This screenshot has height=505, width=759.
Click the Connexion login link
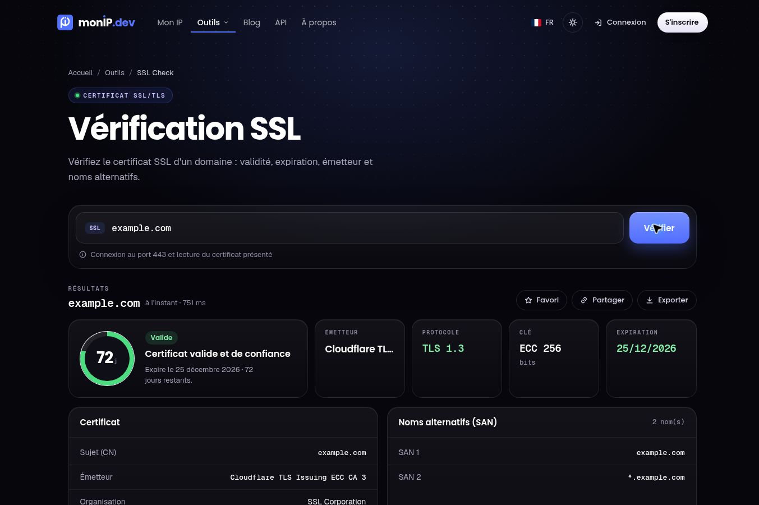coord(620,22)
